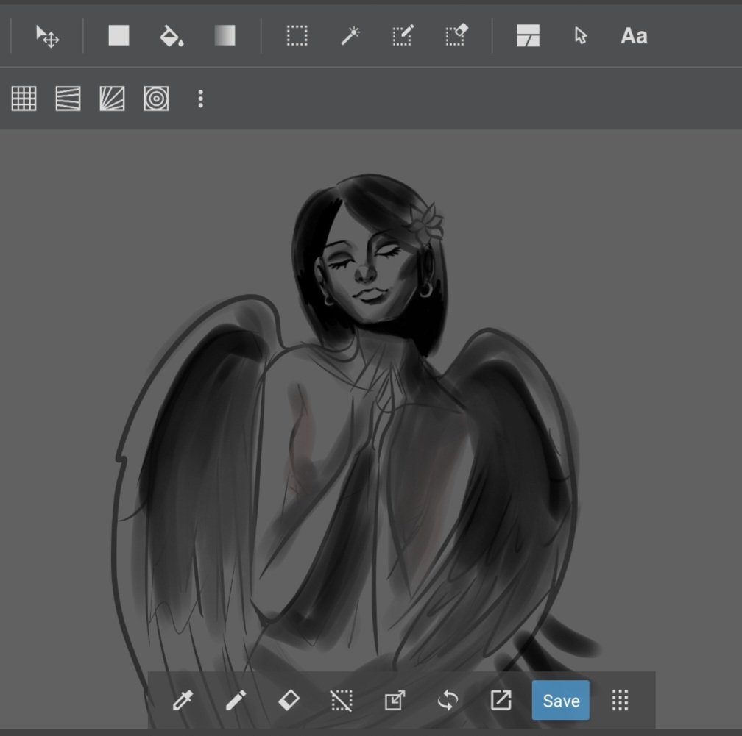742x736 pixels.
Task: Select the operation cursor tool
Action: [581, 36]
